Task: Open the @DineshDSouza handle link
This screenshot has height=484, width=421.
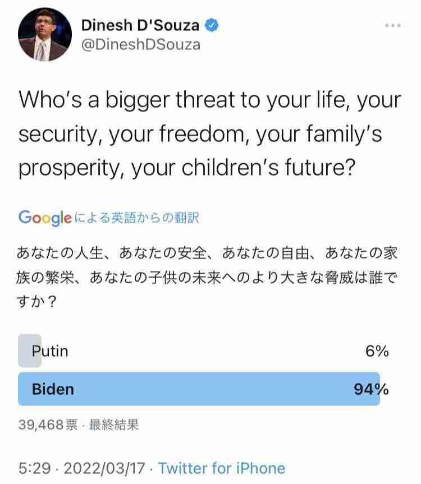Action: point(141,45)
